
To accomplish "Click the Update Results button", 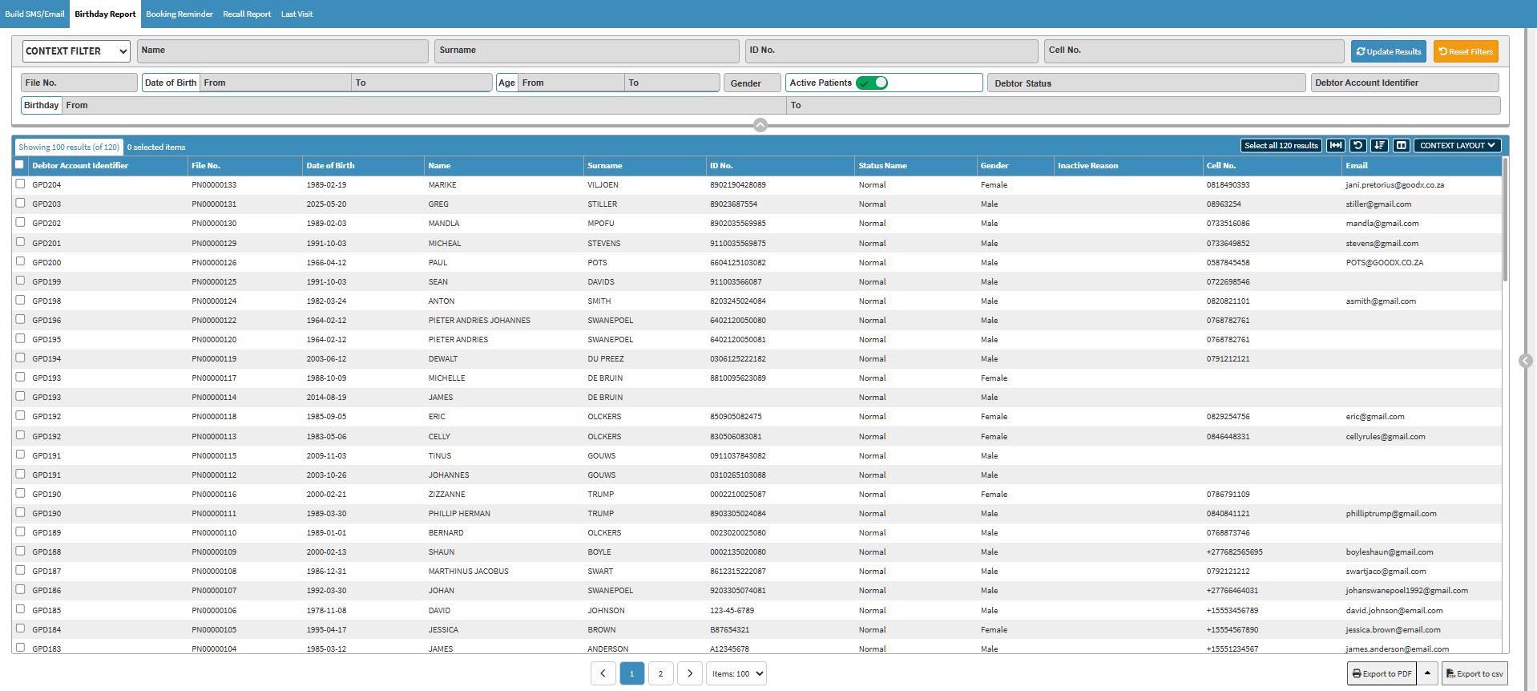I will pos(1388,51).
